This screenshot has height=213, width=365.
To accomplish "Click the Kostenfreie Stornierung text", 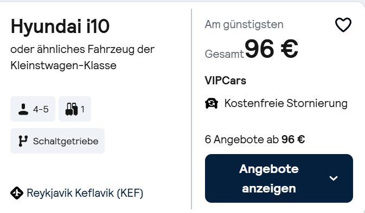I will tap(286, 103).
